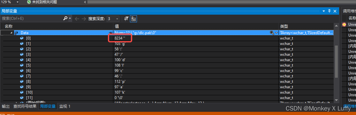Click the field icon of row [1]
This screenshot has width=356, height=115.
point(22,44)
